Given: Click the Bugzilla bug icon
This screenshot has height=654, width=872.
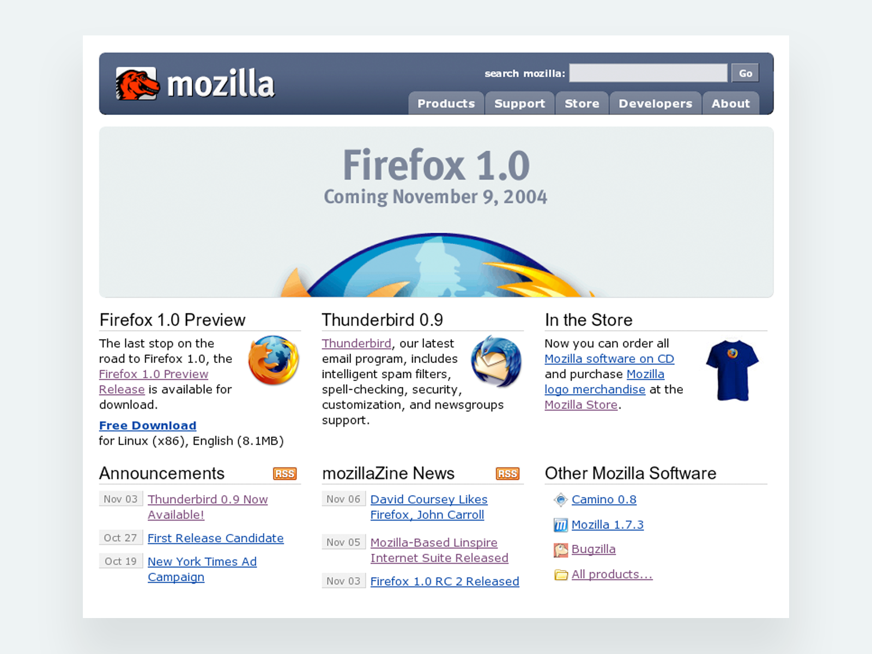Looking at the screenshot, I should tap(561, 550).
